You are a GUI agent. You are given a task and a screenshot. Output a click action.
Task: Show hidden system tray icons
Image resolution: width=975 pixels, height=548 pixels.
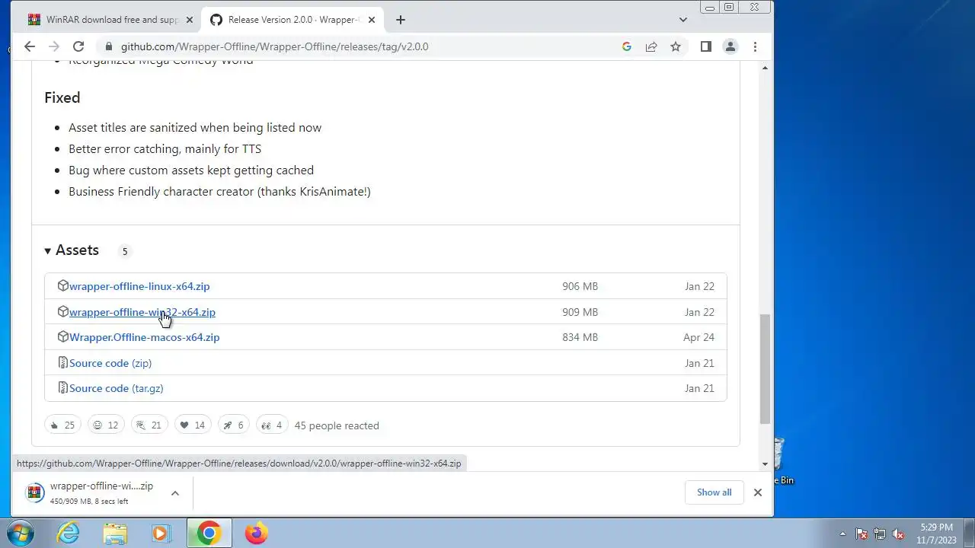[842, 534]
